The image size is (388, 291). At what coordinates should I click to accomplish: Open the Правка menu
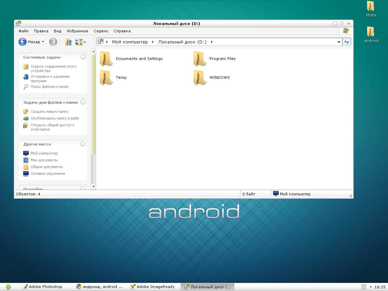[41, 31]
